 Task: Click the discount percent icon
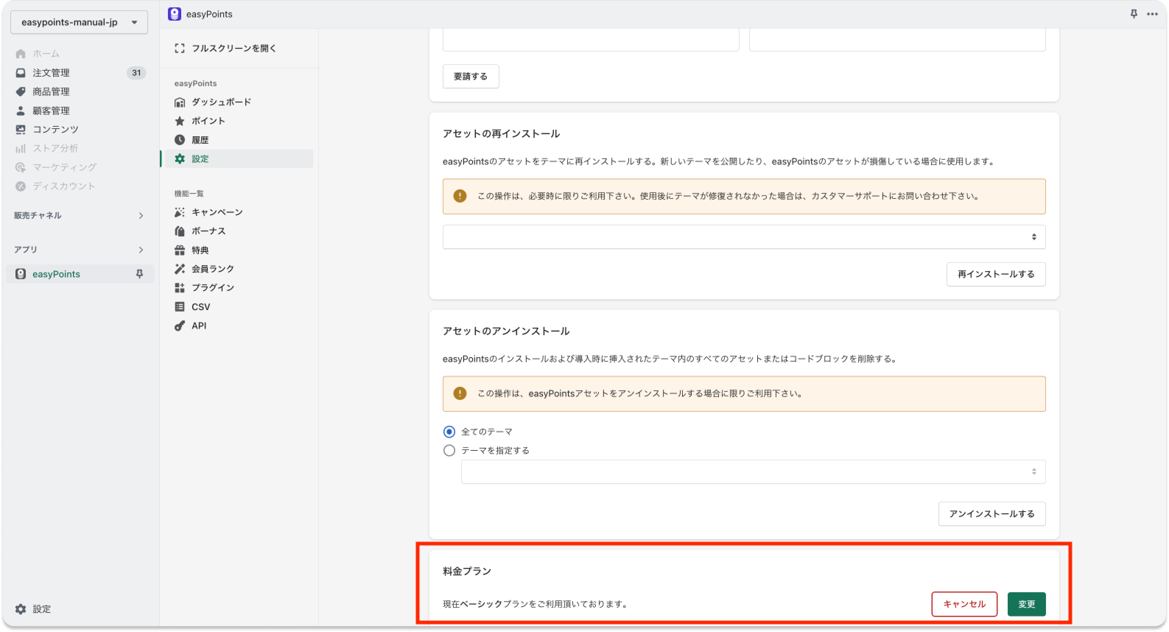[x=20, y=186]
